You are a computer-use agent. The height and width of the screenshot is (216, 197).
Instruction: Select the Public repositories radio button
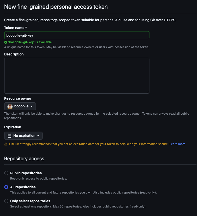click(6, 173)
